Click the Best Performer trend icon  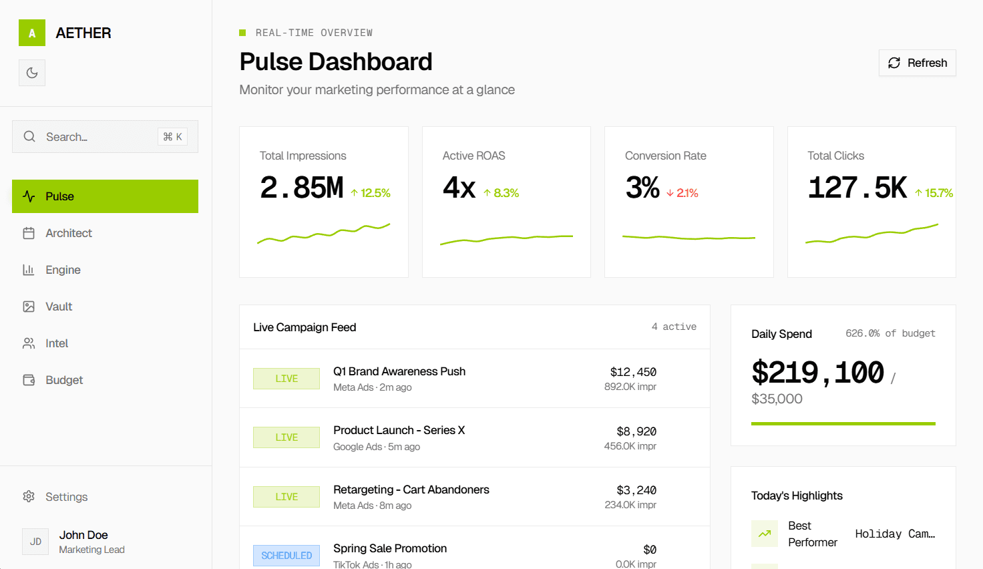click(764, 534)
